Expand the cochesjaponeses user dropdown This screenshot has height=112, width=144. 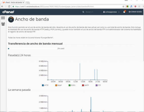pyautogui.click(x=111, y=12)
